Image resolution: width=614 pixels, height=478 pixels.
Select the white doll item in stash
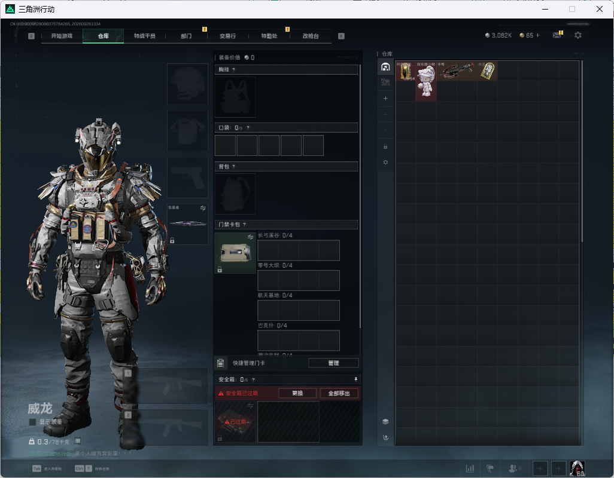click(426, 81)
